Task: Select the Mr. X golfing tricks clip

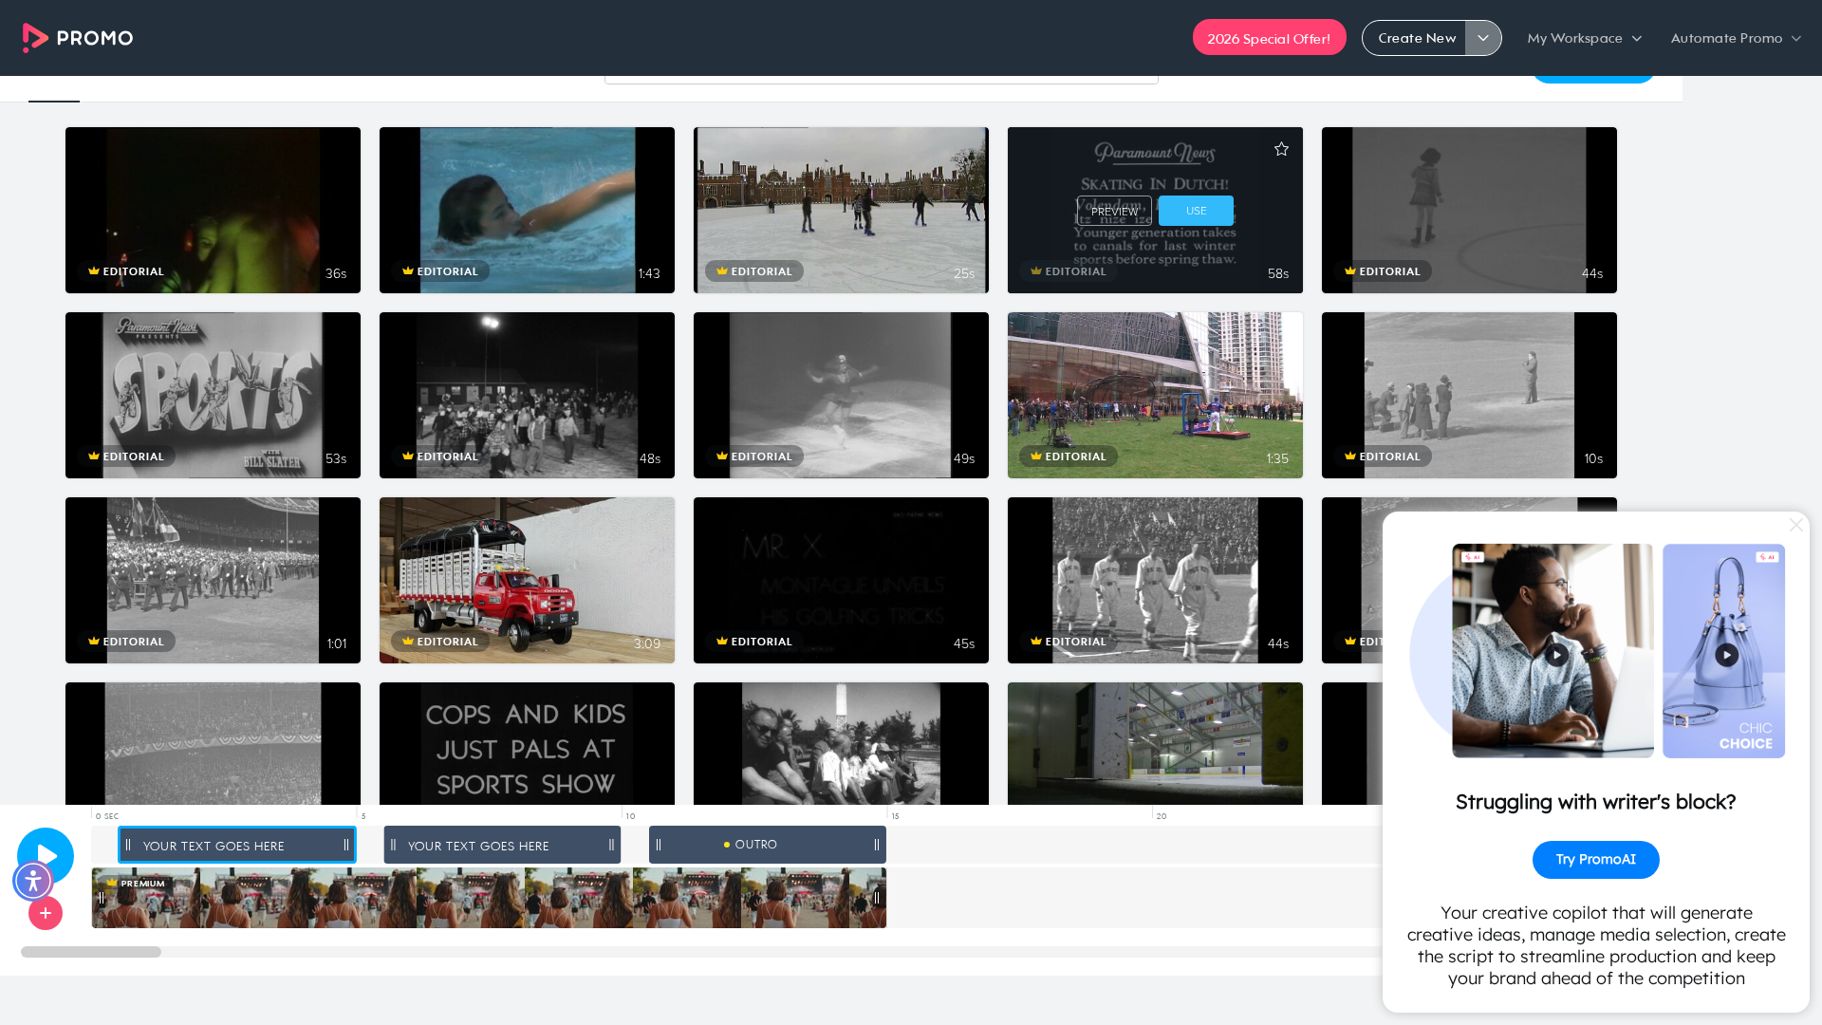Action: click(841, 580)
